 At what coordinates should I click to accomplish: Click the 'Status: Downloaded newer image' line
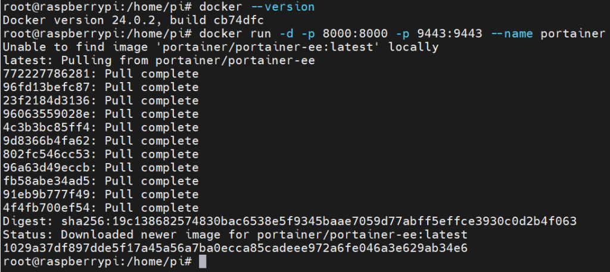pyautogui.click(x=235, y=235)
